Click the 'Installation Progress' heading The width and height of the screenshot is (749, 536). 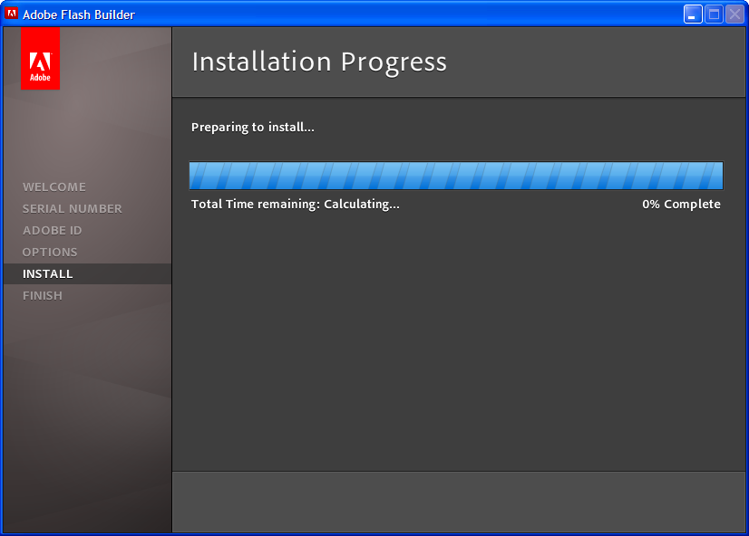click(319, 62)
